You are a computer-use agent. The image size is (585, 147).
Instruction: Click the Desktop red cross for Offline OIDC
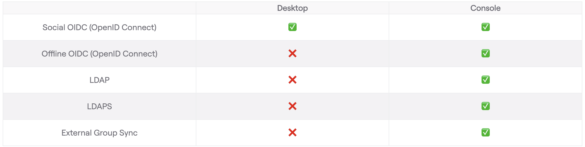292,53
